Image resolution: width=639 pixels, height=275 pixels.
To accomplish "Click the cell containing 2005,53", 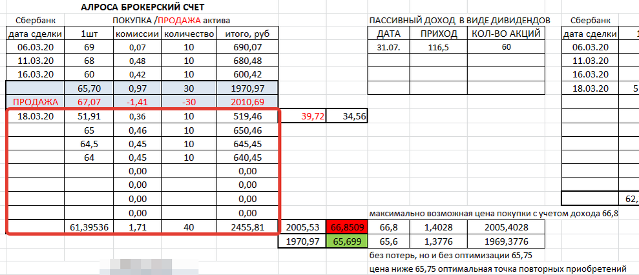I will pyautogui.click(x=303, y=227).
